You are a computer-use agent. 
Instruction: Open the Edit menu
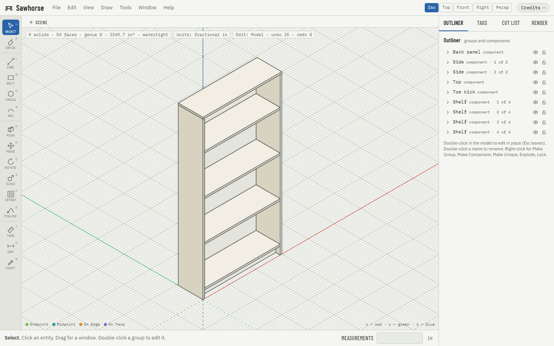(x=72, y=8)
